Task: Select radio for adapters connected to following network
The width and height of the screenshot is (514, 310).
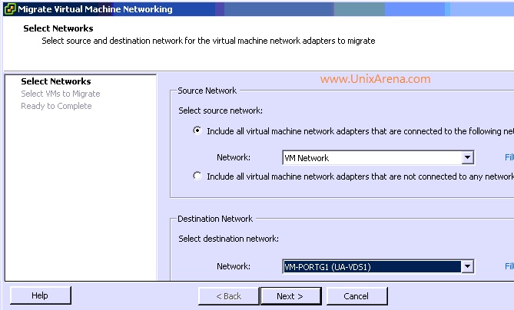Action: (197, 130)
